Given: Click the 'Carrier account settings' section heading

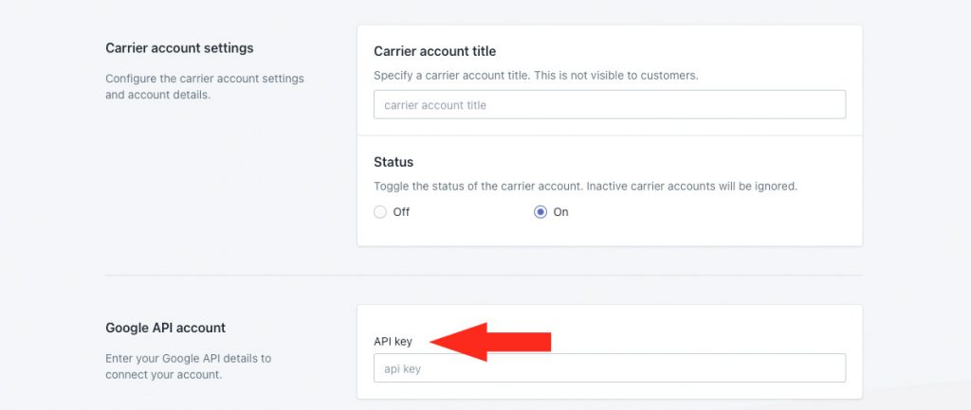Looking at the screenshot, I should (x=179, y=48).
